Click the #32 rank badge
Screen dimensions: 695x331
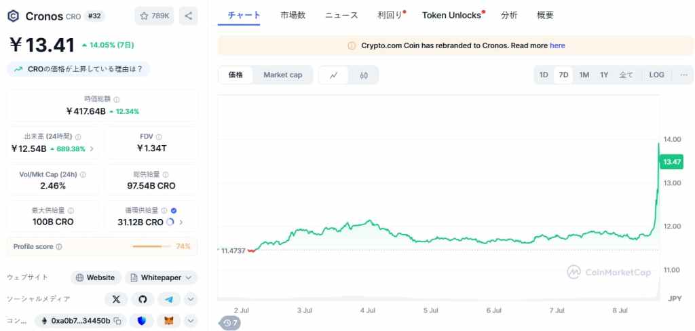pyautogui.click(x=94, y=16)
